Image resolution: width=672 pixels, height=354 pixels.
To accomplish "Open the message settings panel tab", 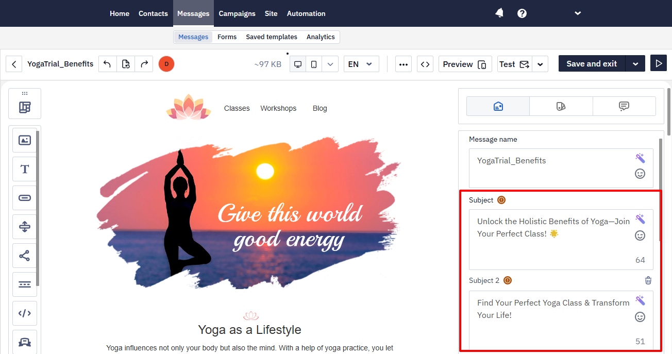I will pyautogui.click(x=498, y=106).
